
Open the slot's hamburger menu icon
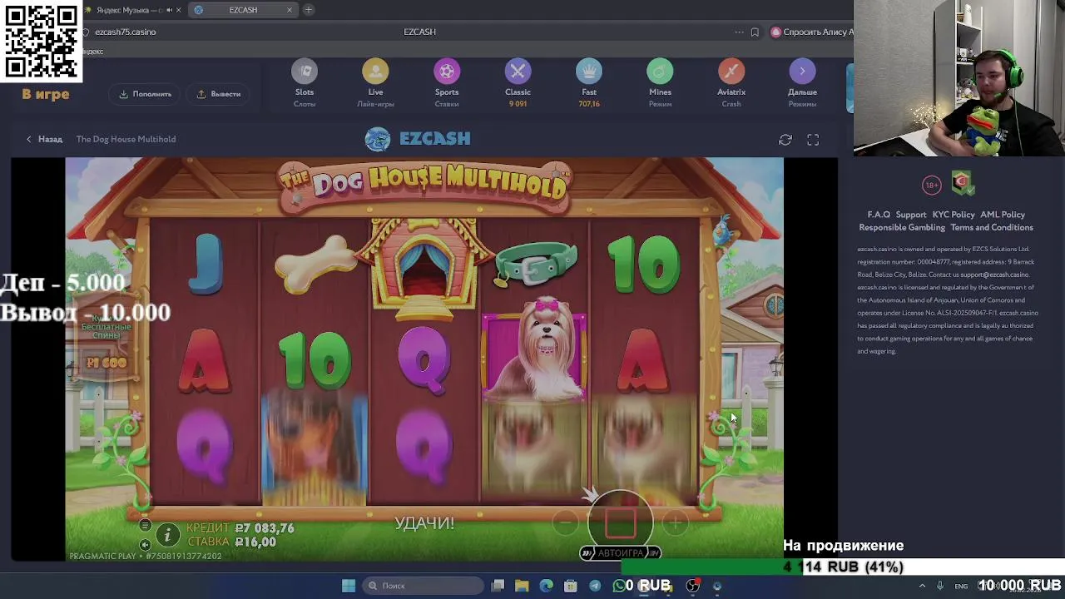[145, 525]
